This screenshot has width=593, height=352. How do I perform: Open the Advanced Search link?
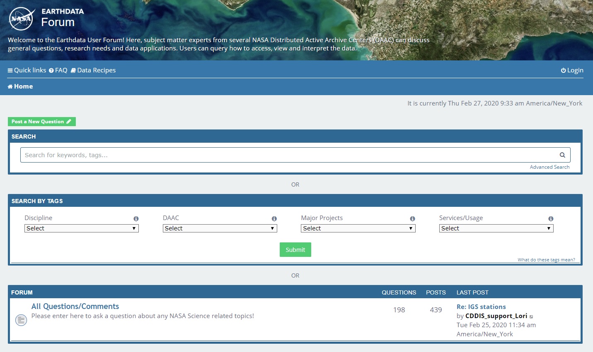549,167
